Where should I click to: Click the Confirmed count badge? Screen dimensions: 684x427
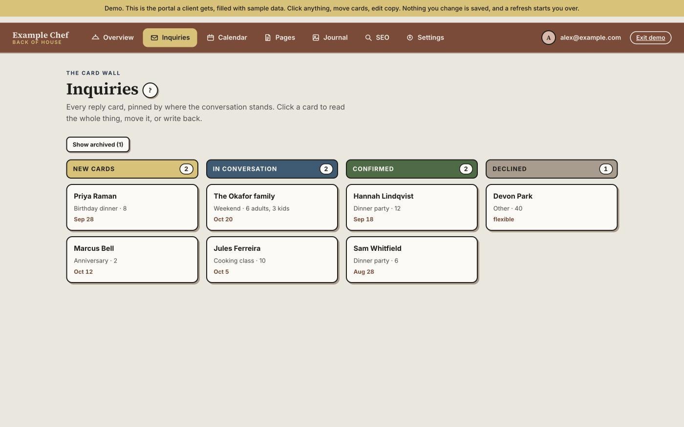pyautogui.click(x=466, y=169)
